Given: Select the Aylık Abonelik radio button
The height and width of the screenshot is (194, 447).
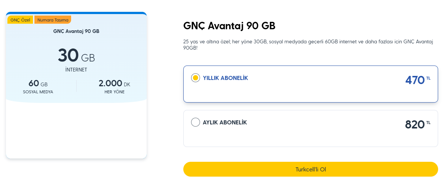Looking at the screenshot, I should (196, 122).
